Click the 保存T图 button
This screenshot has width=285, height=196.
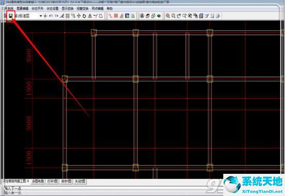pyautogui.click(x=66, y=182)
